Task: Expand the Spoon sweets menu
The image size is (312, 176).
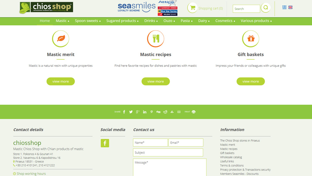Action: 88,21
